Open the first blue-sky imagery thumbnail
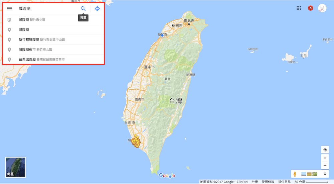 pos(304,174)
